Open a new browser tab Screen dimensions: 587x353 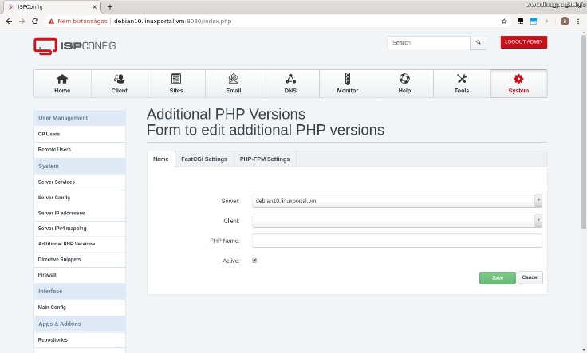pos(110,6)
